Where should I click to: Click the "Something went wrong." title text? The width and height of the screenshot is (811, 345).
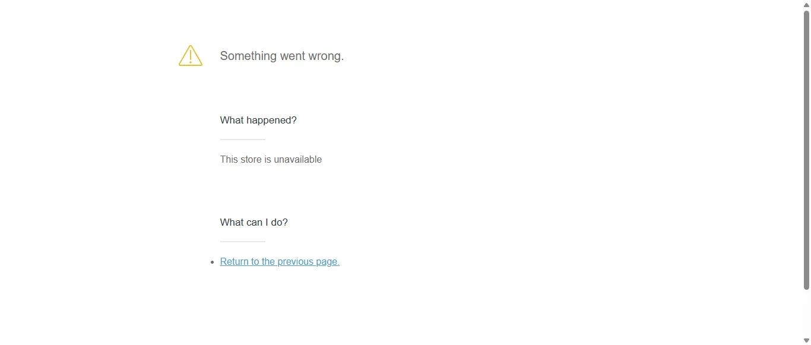click(x=281, y=56)
